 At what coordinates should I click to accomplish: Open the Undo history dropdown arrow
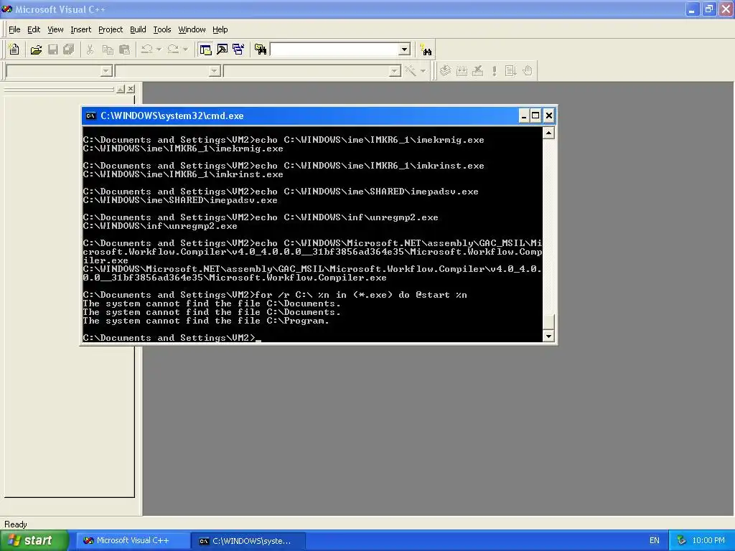click(x=159, y=50)
